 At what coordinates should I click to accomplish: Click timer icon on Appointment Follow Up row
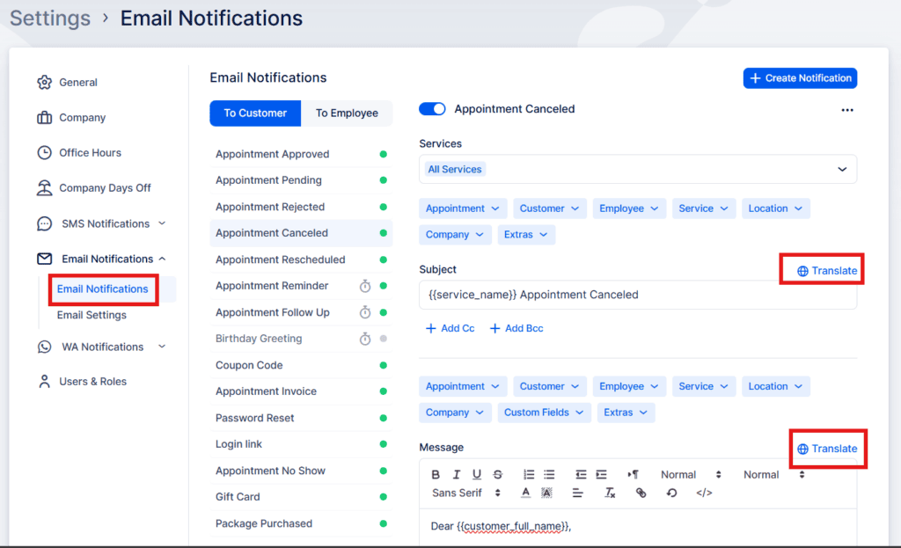coord(365,312)
